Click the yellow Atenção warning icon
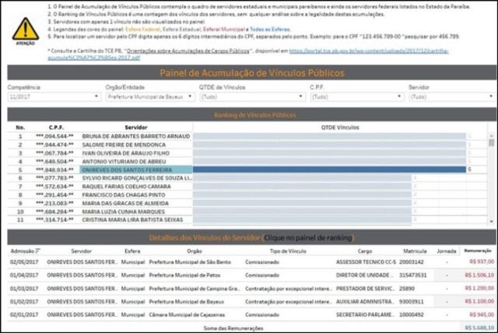498x333 pixels. tap(26, 29)
